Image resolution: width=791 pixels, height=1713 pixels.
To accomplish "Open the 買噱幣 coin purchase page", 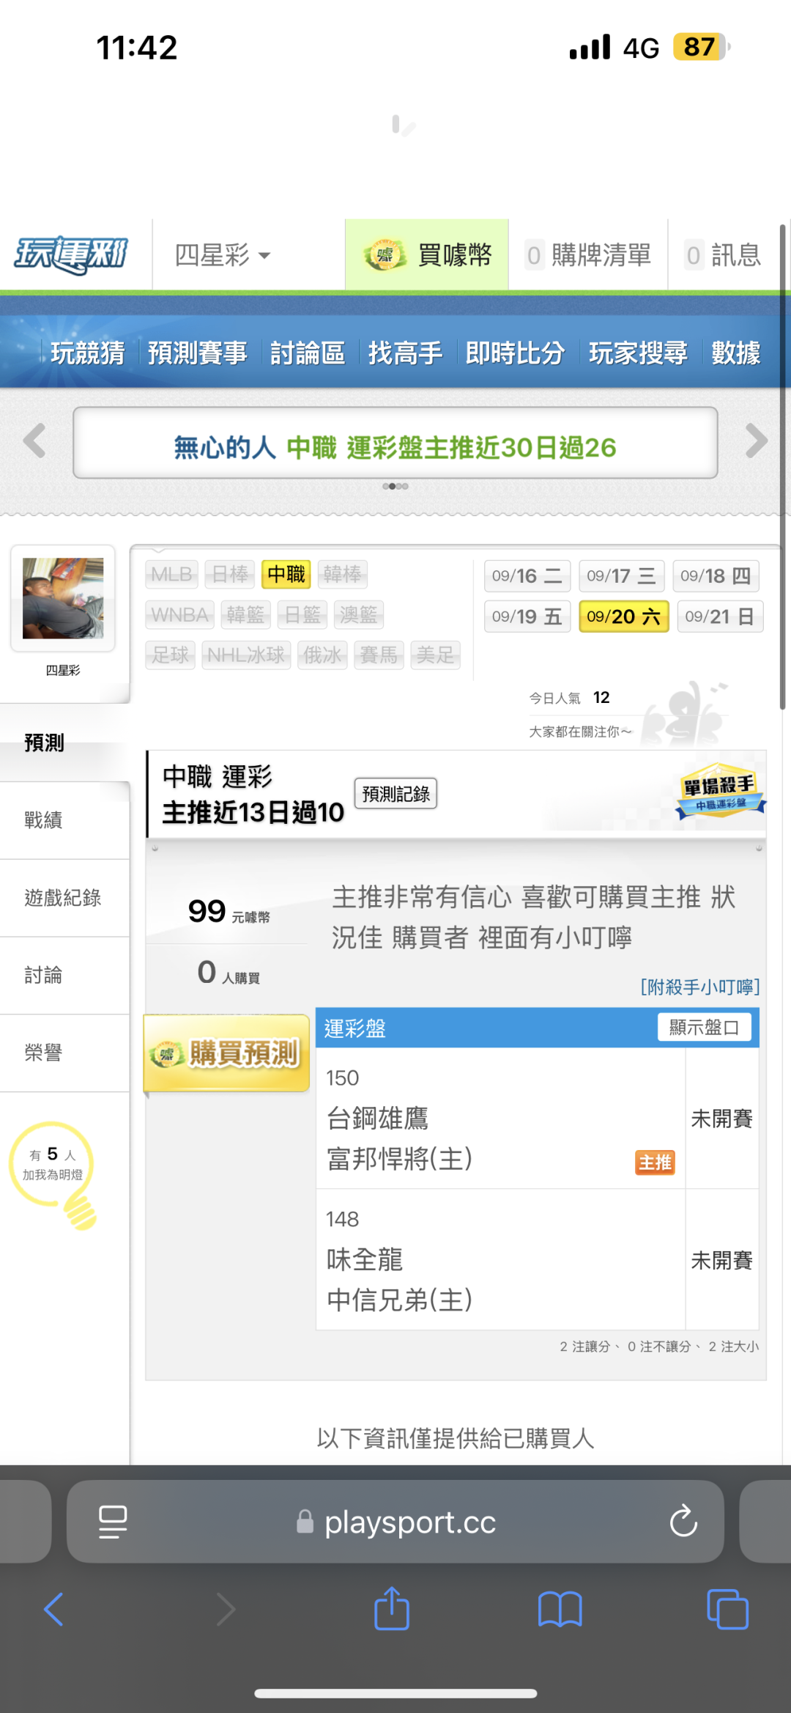I will pyautogui.click(x=427, y=255).
